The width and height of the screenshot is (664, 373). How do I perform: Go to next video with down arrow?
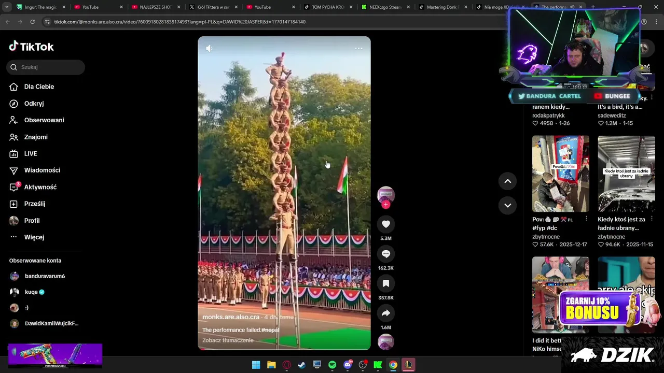[x=507, y=205]
